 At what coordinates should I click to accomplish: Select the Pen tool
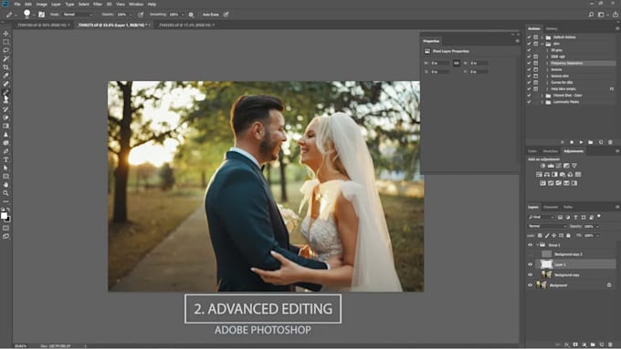(6, 151)
